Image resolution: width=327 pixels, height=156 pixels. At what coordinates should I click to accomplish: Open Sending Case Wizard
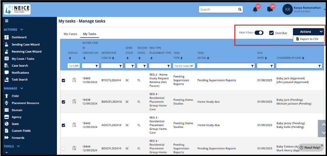point(25,44)
